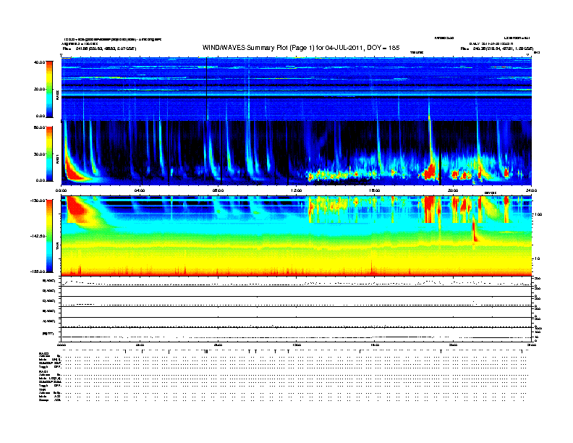This screenshot has height=443, width=573.
Task: Click the vertical black line in the RAD2 spectrogram
Action: [x=206, y=89]
